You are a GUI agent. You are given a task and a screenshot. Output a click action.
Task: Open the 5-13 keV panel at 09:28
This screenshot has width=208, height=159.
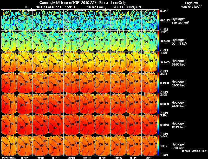(x=134, y=145)
